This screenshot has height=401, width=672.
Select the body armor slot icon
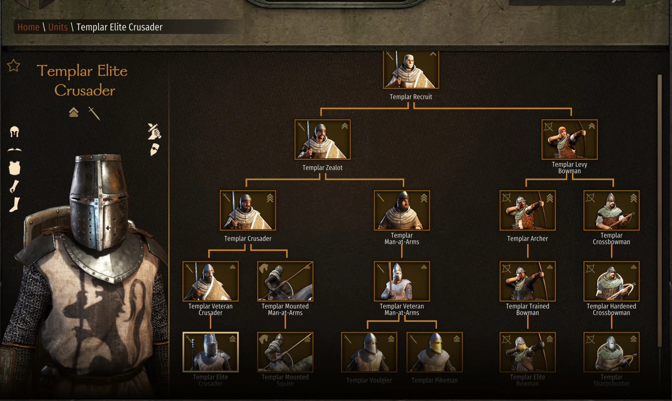[x=14, y=168]
